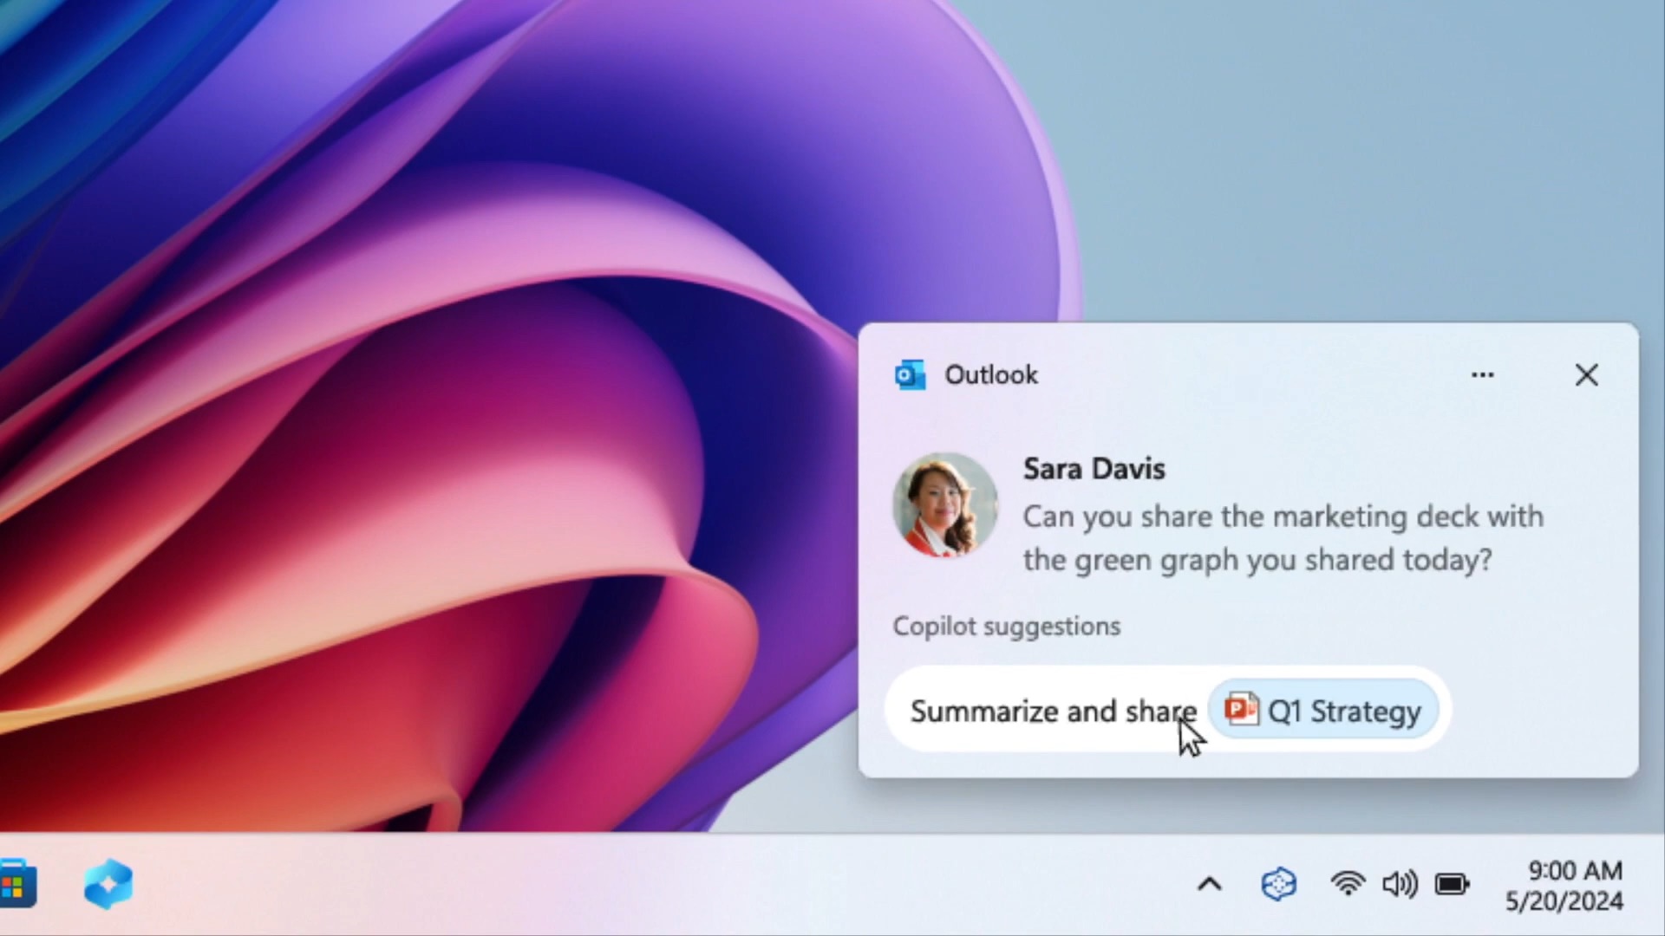Open the Microsoft Store taskbar icon

pyautogui.click(x=16, y=885)
